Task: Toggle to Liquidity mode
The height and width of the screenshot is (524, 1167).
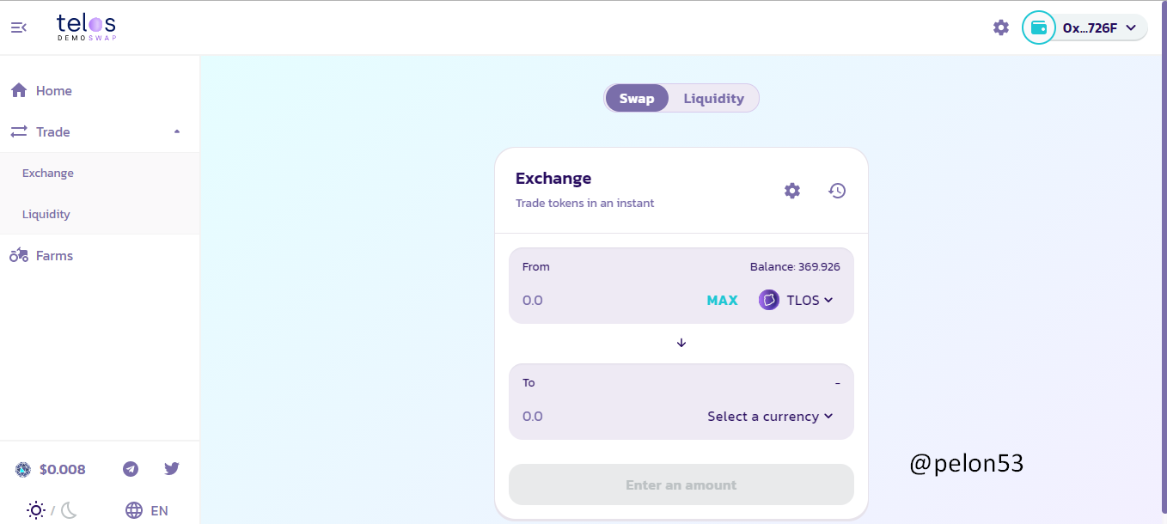Action: tap(713, 98)
